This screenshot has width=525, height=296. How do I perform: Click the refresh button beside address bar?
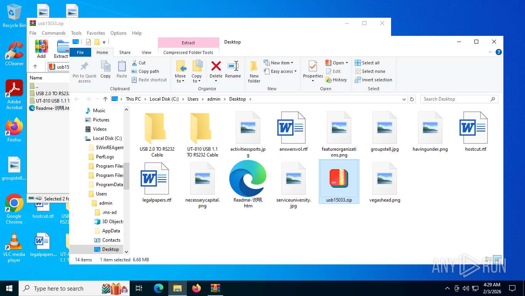click(x=412, y=99)
